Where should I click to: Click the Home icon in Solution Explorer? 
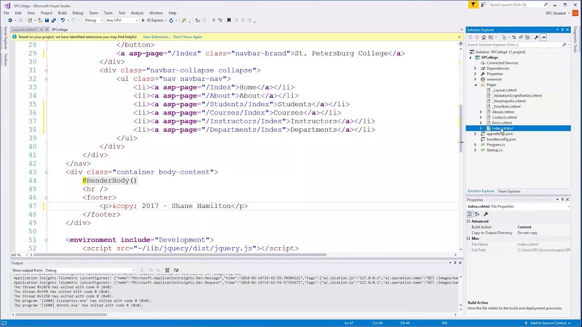tap(484, 37)
